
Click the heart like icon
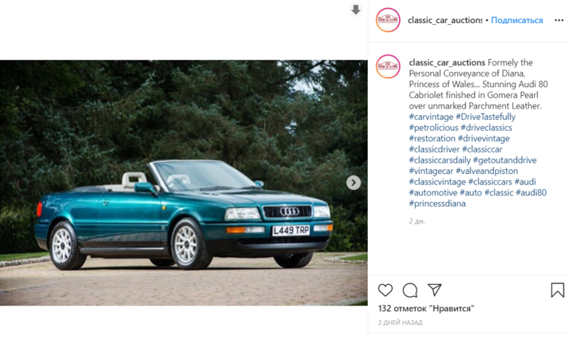(385, 291)
